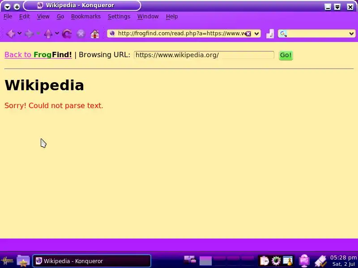Click the Google search provider icon
The height and width of the screenshot is (268, 358).
(x=283, y=34)
